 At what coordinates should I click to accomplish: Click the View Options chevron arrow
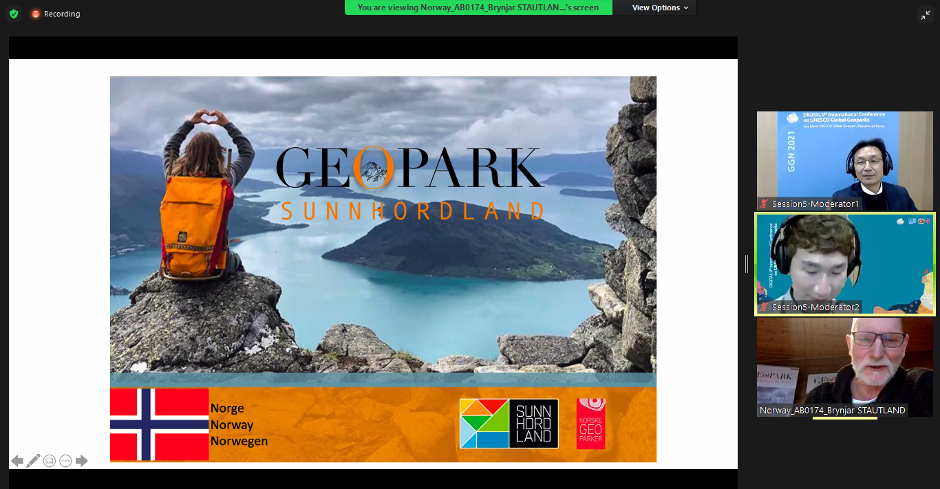[x=686, y=8]
